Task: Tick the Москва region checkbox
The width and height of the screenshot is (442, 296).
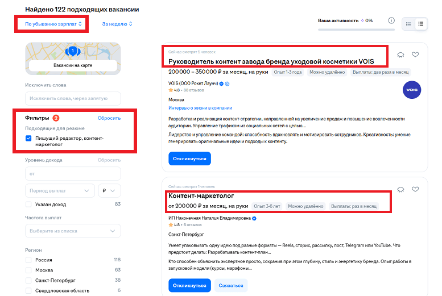Action: coord(29,270)
